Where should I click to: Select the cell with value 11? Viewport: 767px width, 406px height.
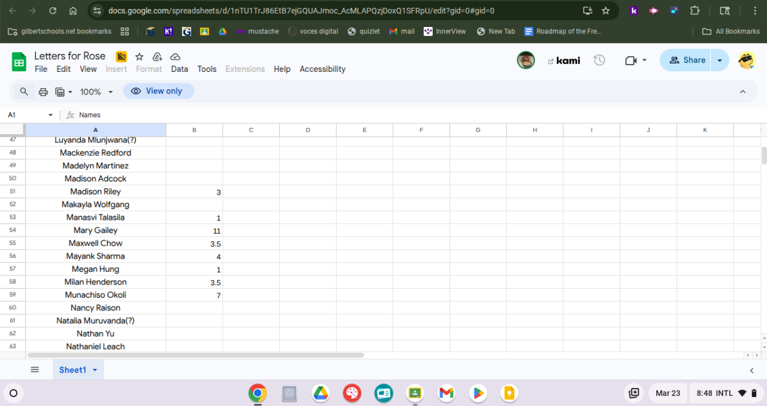[x=194, y=231]
